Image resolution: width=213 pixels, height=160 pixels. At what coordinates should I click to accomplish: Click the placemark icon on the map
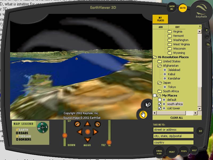click(x=76, y=59)
